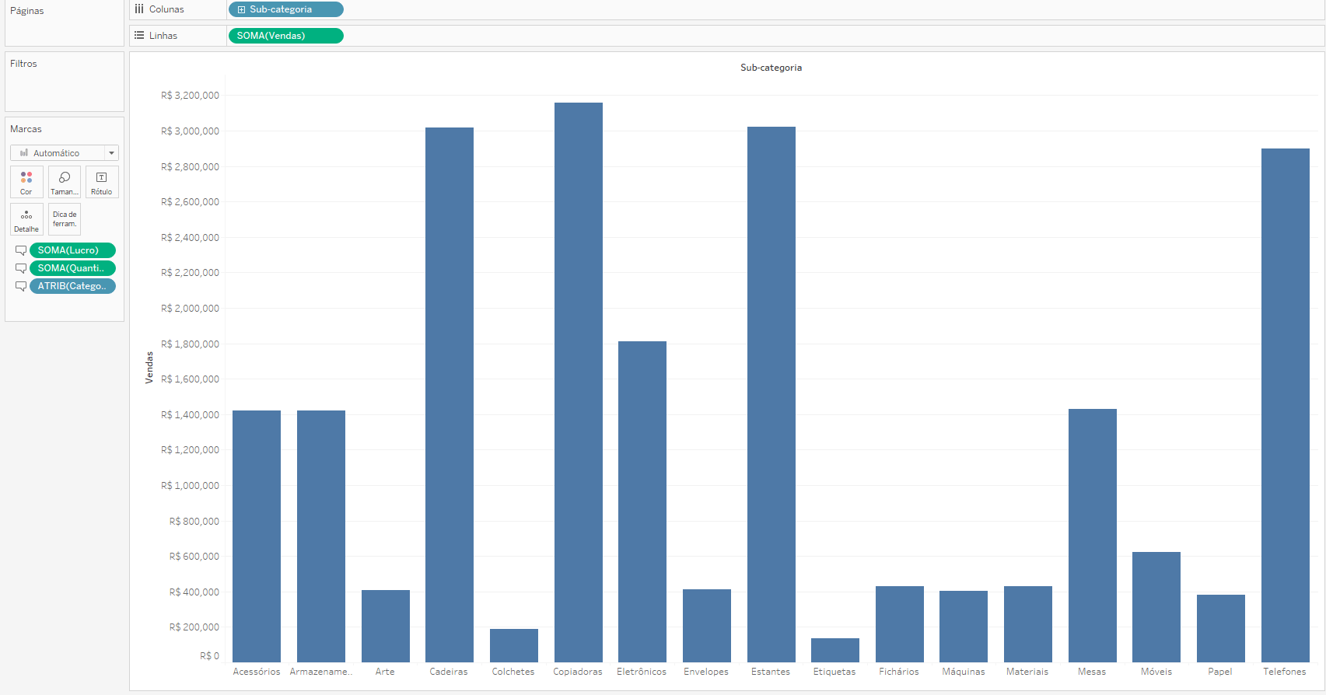The height and width of the screenshot is (695, 1326).
Task: Click tooltip icon beside ATRIB(Catego.. pill
Action: [21, 286]
